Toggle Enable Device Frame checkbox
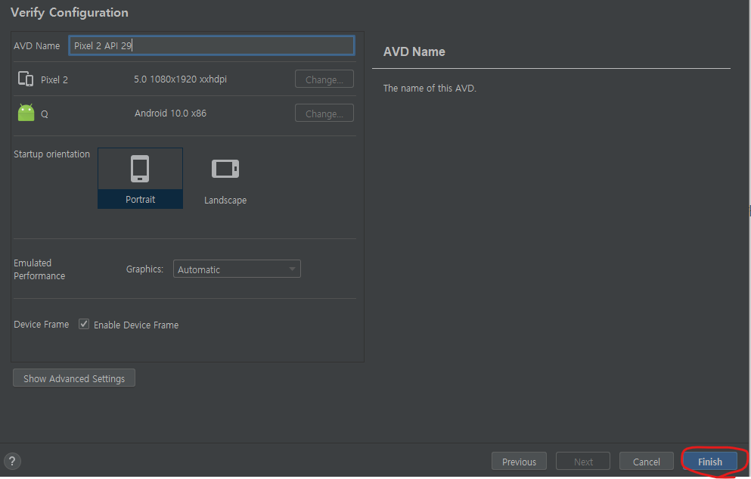The image size is (751, 479). click(84, 325)
